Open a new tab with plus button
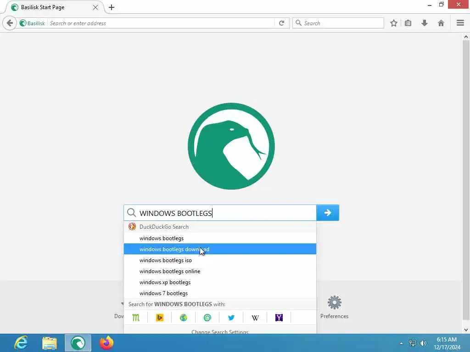The height and width of the screenshot is (352, 470). [x=112, y=7]
